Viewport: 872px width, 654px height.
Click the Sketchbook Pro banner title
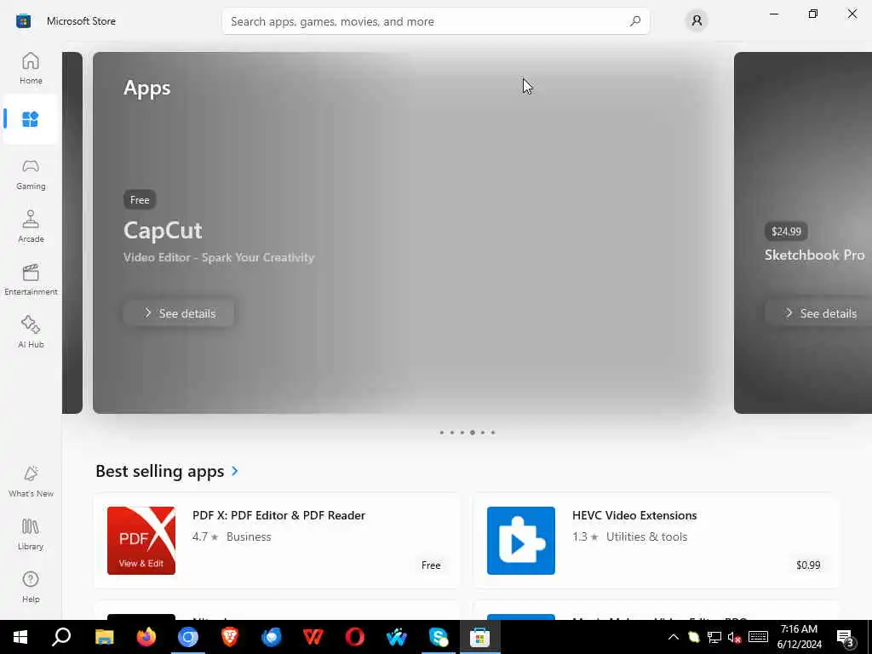tap(815, 255)
